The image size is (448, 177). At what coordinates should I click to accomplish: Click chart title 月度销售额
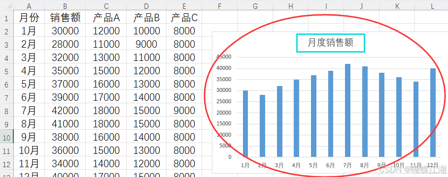tap(331, 43)
